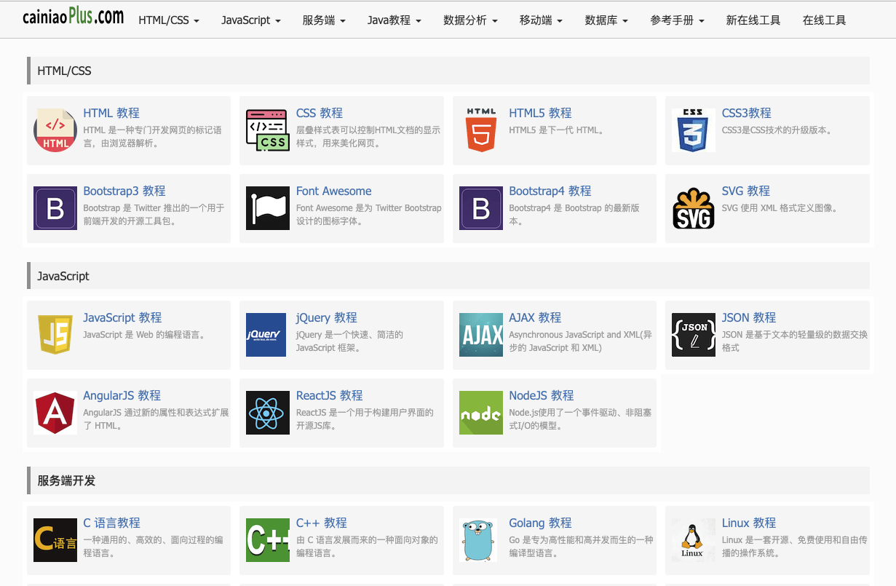Open the HTML 教程 link
The image size is (896, 586).
tap(111, 113)
